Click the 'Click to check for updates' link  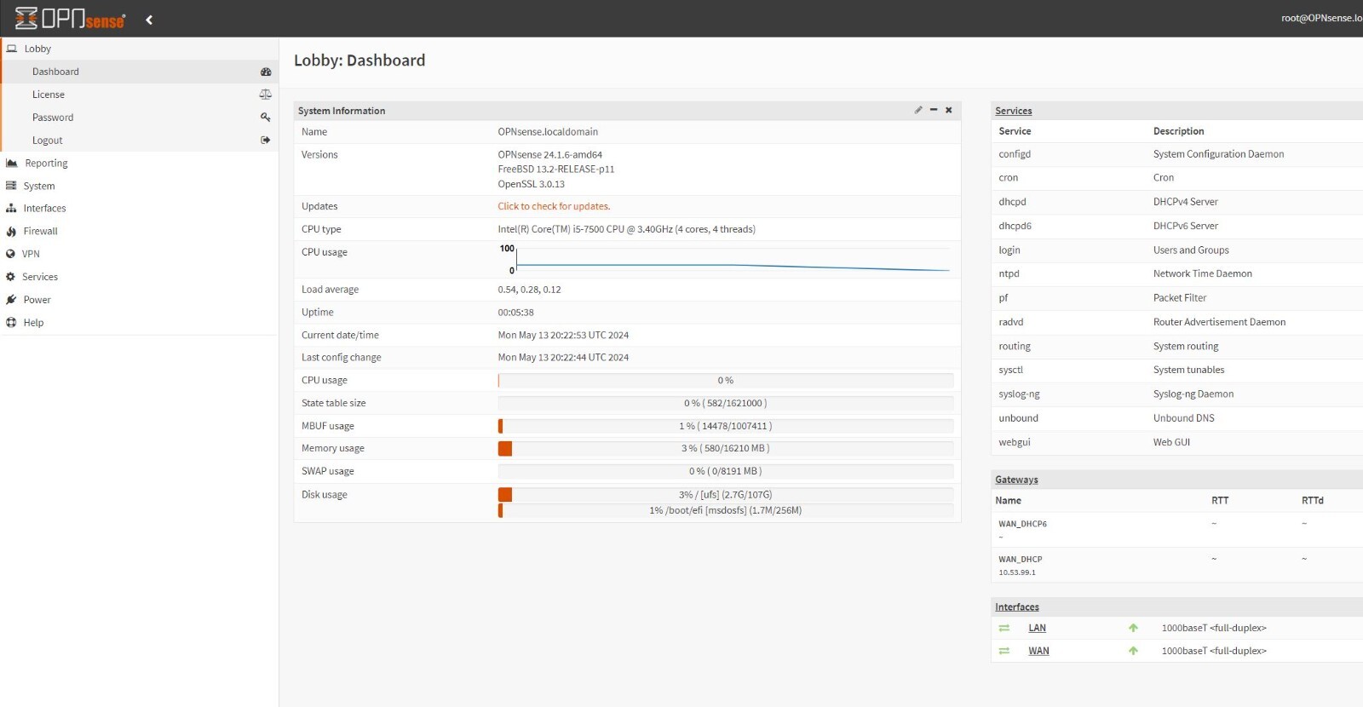point(554,206)
